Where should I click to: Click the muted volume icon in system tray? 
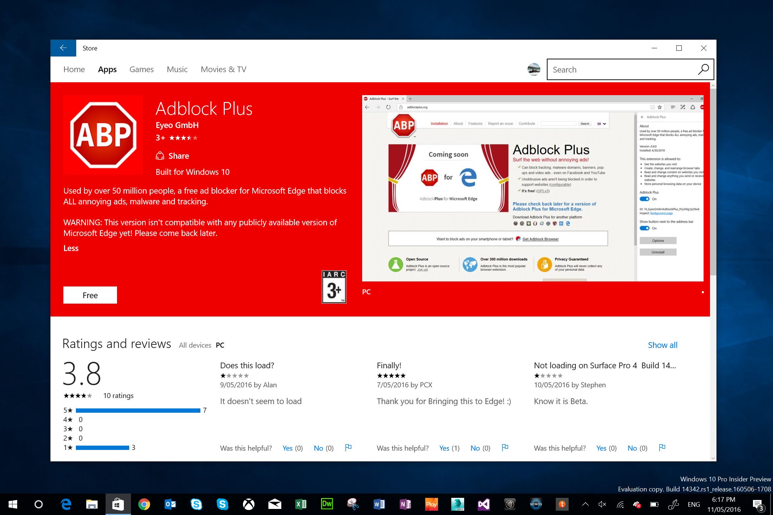coord(602,504)
